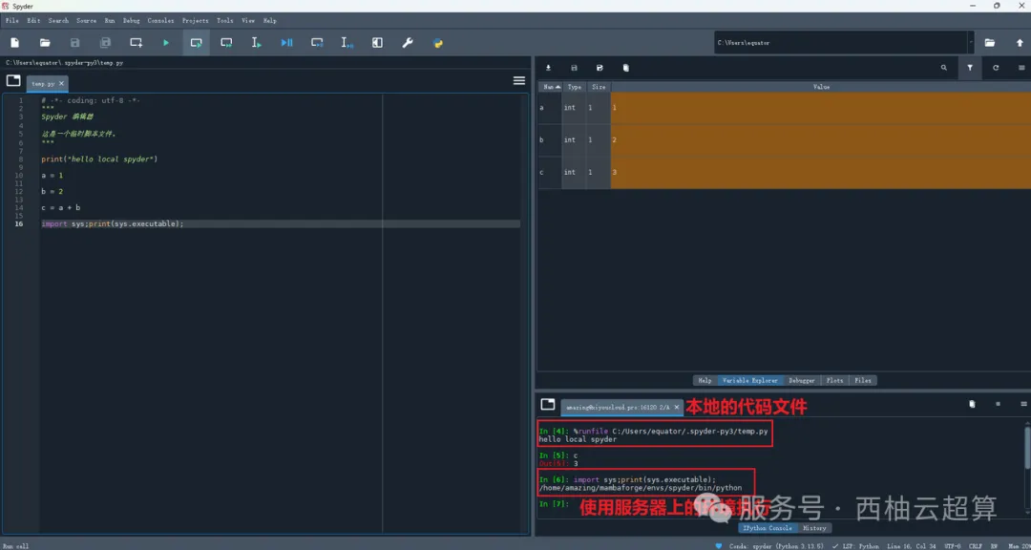
Task: Create a new cell at current line
Action: [x=137, y=43]
